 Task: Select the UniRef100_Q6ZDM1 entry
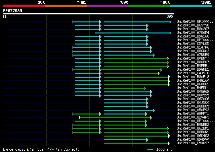[x=193, y=129]
